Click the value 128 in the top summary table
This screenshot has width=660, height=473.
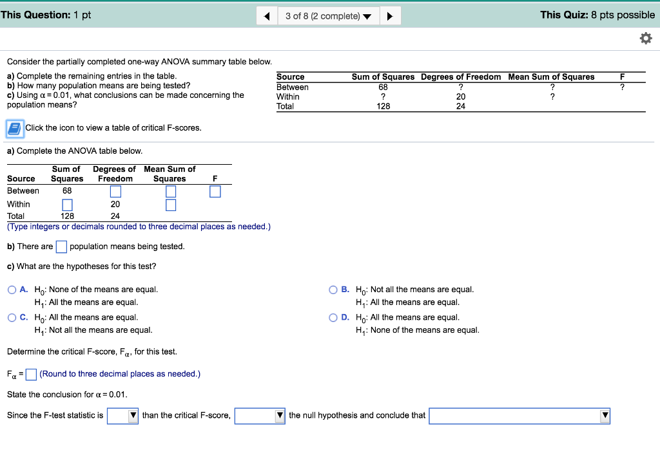coord(383,106)
